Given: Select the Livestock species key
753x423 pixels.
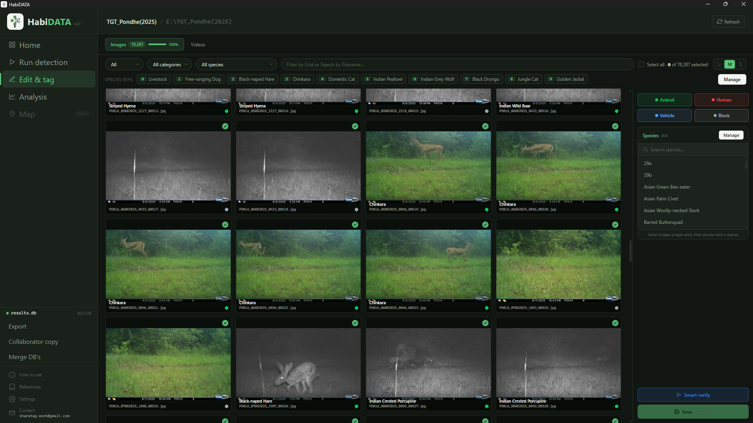Looking at the screenshot, I should click(x=153, y=79).
